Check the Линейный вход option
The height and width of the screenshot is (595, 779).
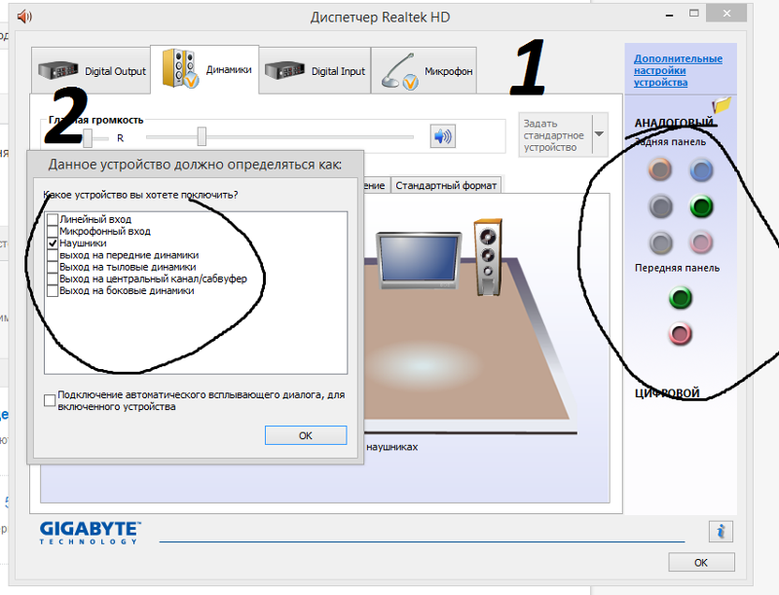click(53, 219)
